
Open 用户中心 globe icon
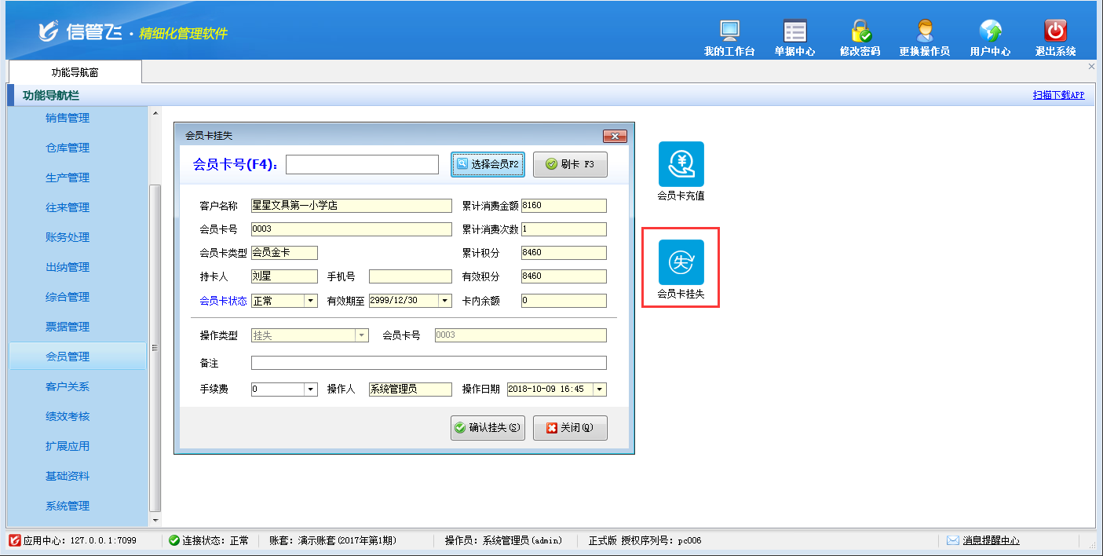point(990,31)
